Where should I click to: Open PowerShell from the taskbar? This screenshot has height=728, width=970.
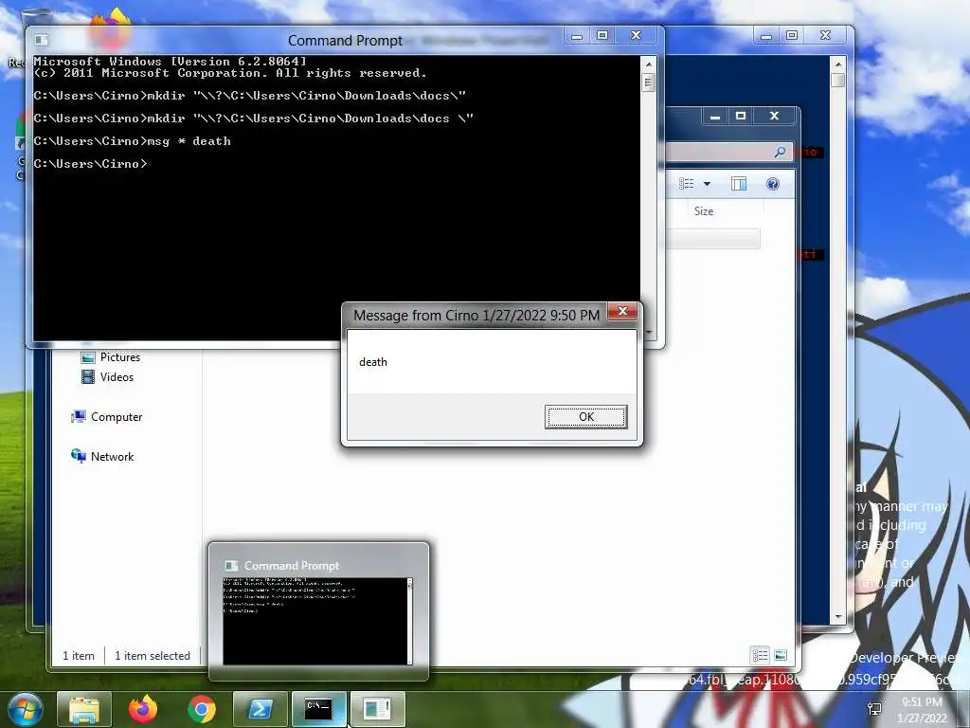click(x=260, y=709)
